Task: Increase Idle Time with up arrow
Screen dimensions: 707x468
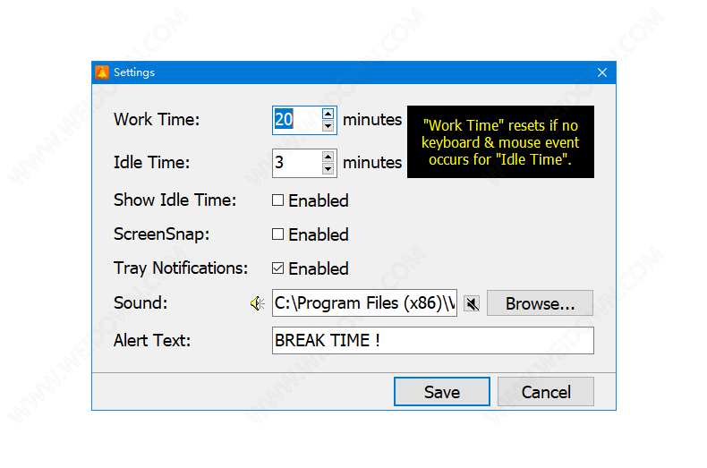Action: (328, 157)
